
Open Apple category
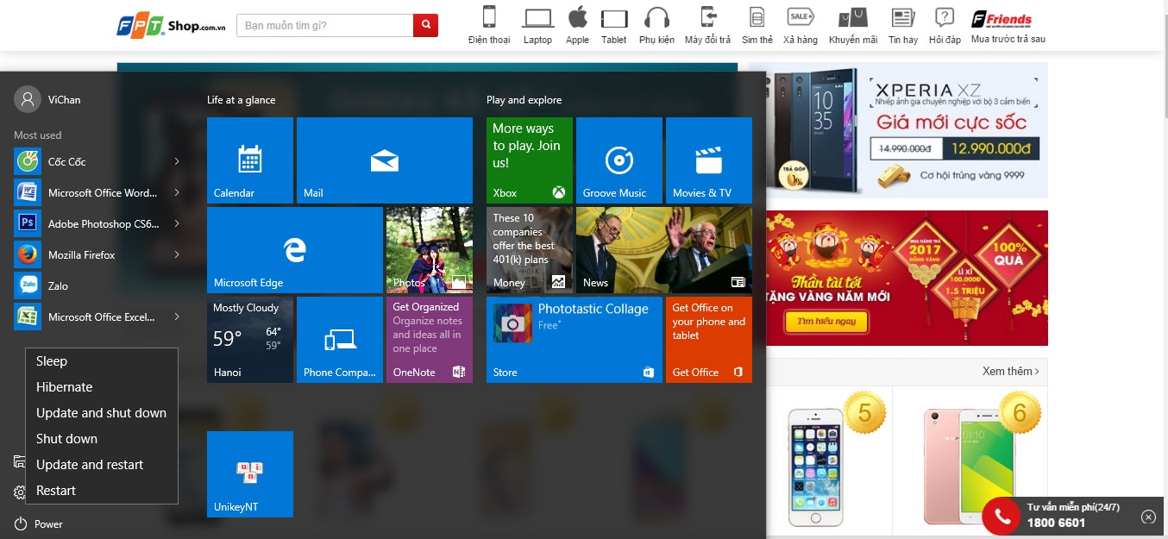tap(577, 25)
